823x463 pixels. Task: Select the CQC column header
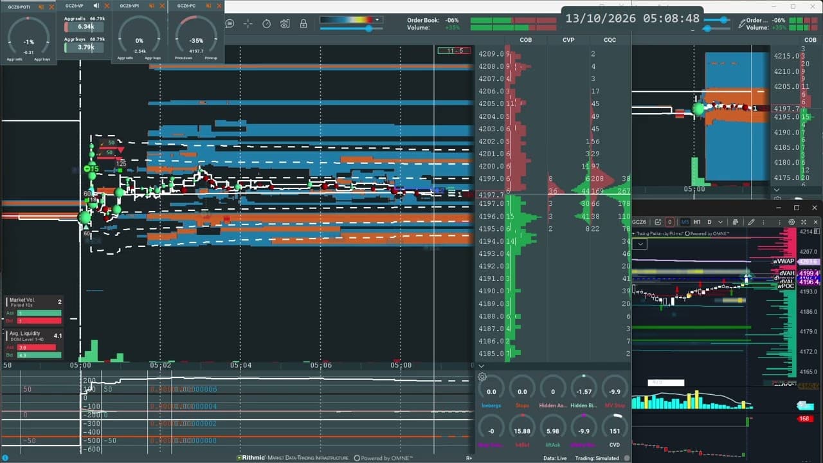(x=610, y=40)
